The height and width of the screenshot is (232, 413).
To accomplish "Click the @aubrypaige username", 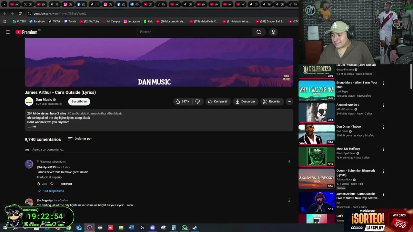I will pos(45,200).
